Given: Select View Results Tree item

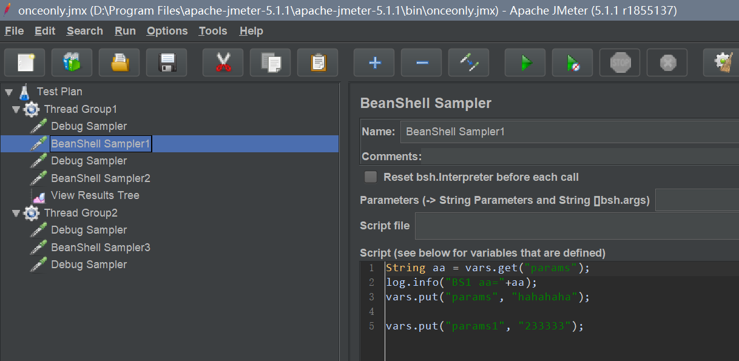Looking at the screenshot, I should click(95, 195).
